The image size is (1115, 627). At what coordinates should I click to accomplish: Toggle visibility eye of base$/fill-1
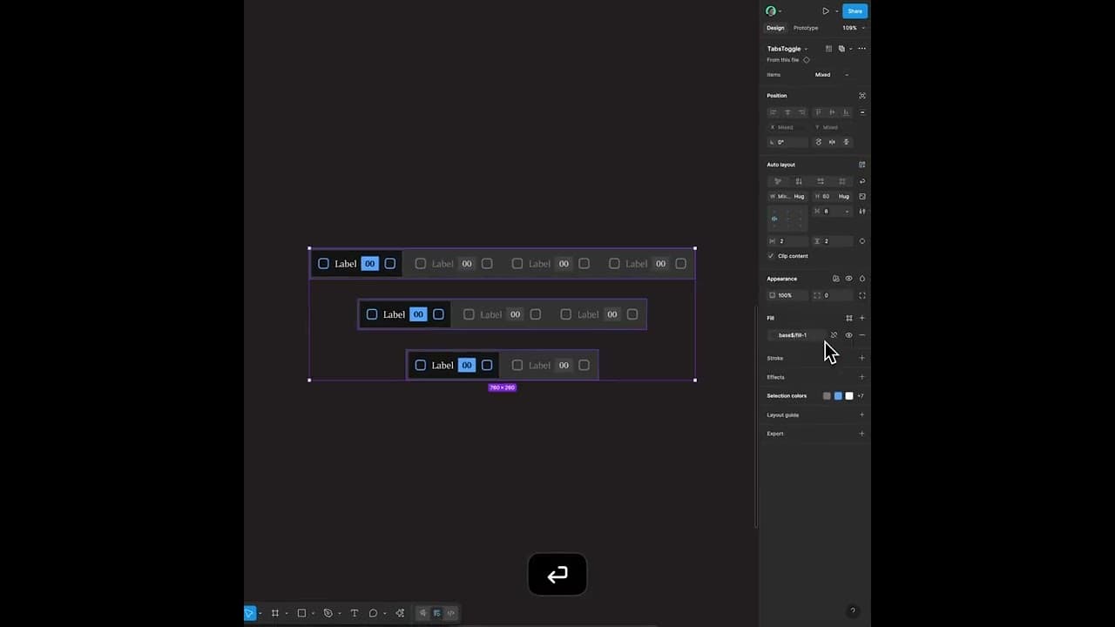[x=849, y=335]
